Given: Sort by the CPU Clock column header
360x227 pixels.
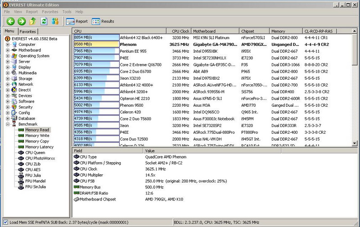Looking at the screenshot, I should point(178,31).
